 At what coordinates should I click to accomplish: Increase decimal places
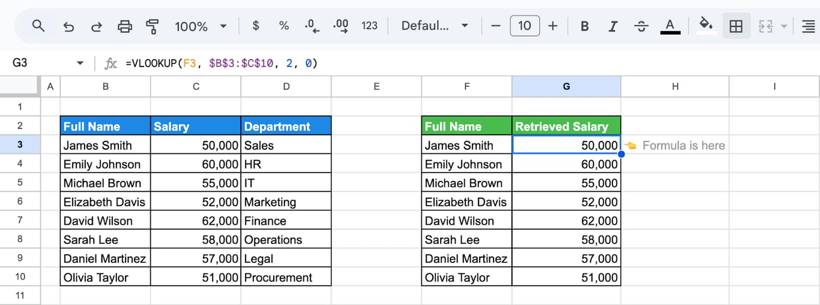point(340,26)
